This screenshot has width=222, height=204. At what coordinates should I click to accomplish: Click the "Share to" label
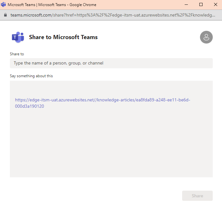(x=17, y=54)
